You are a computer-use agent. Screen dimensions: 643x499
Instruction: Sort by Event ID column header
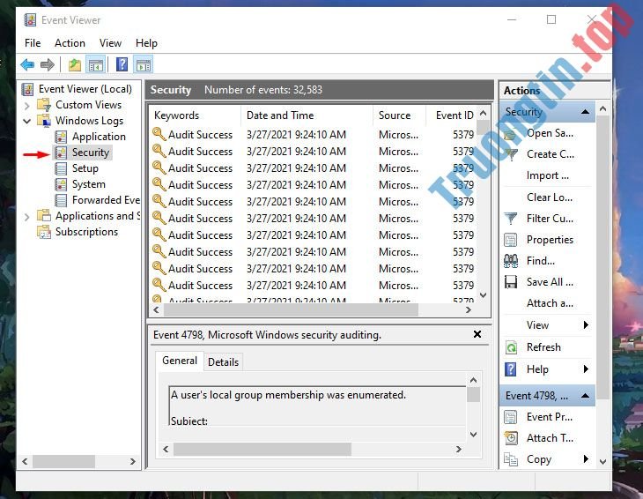pos(452,115)
